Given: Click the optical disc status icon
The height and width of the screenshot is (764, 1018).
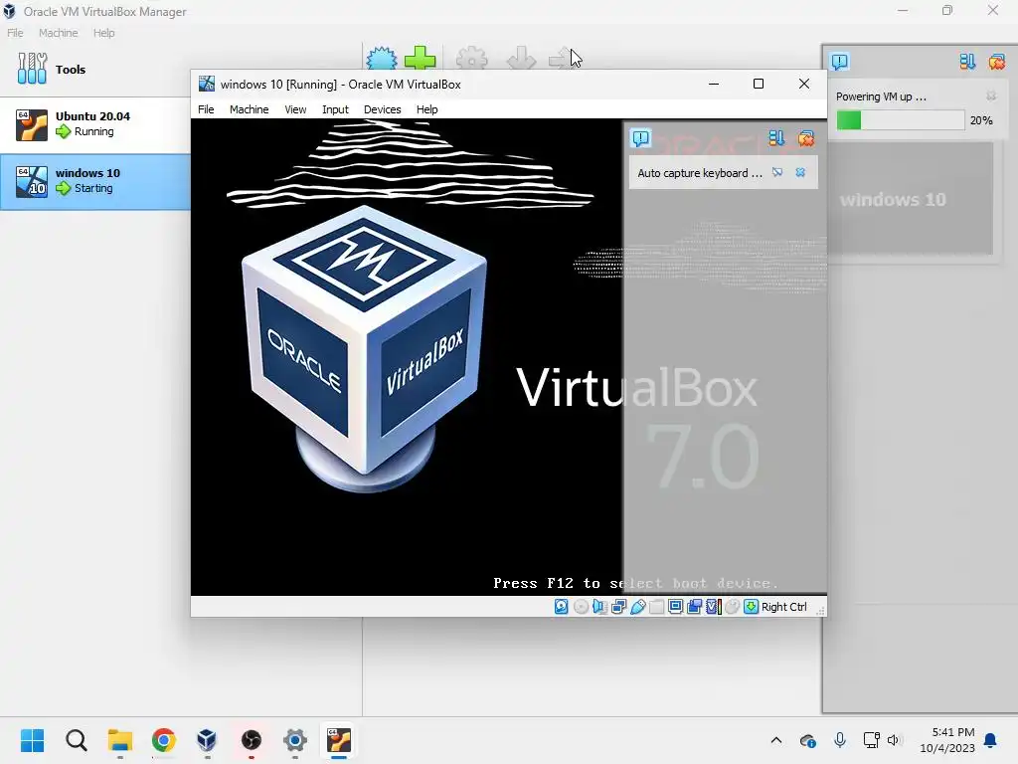Looking at the screenshot, I should click(581, 607).
